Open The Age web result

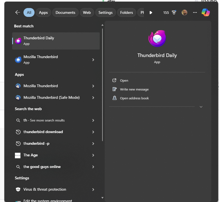[30, 155]
